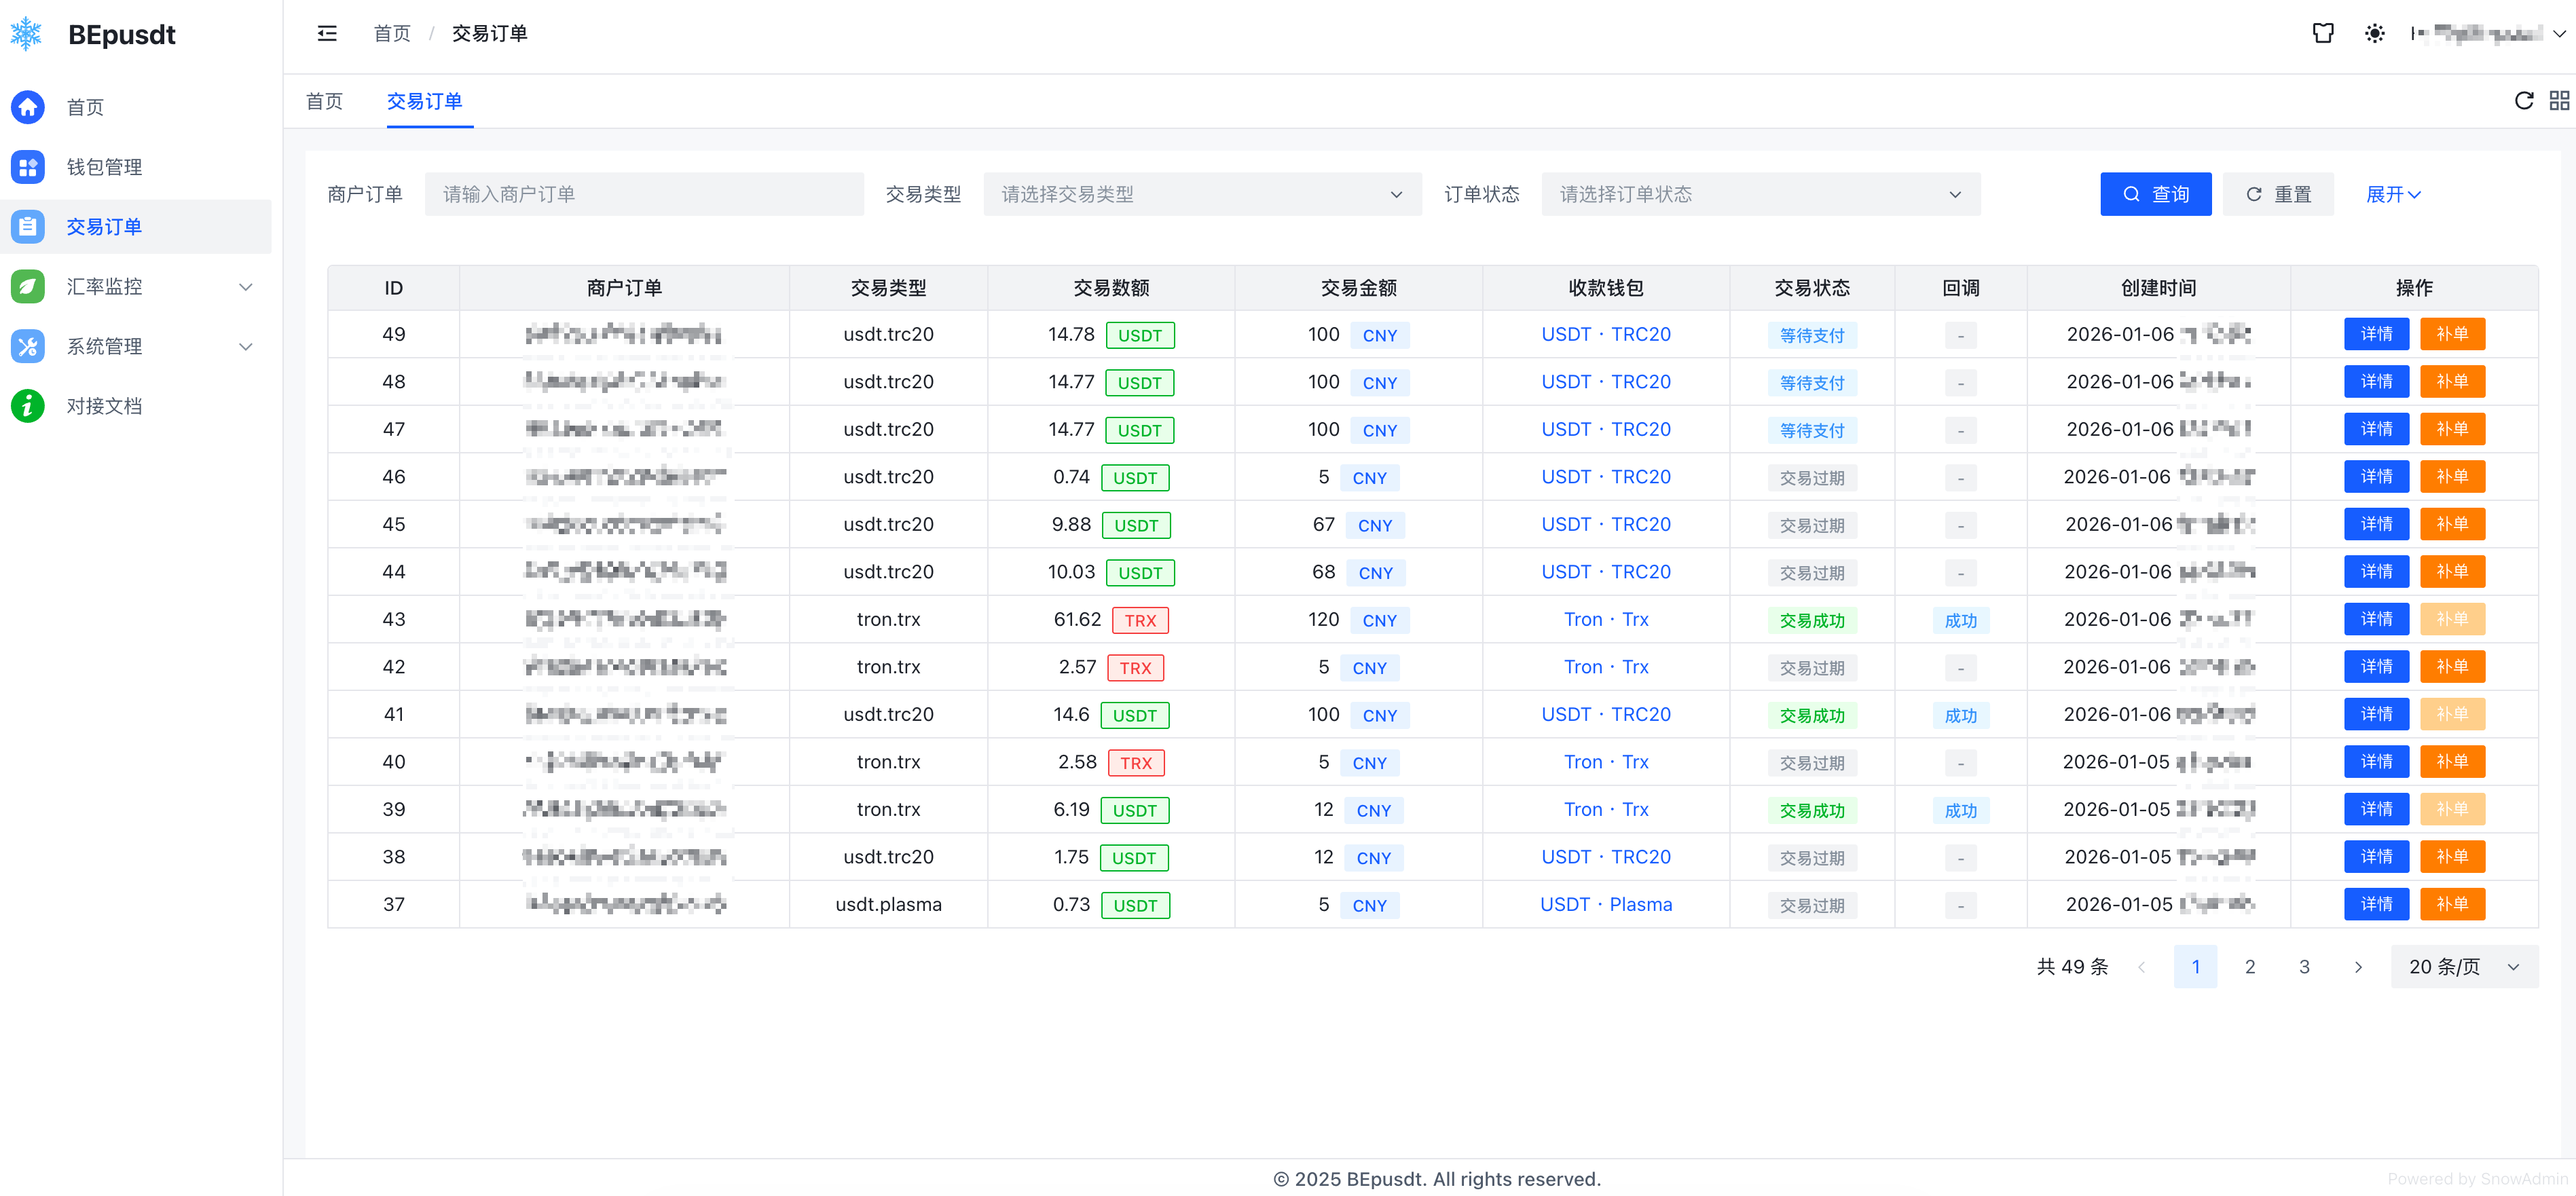Open the exchange rate monitor leaf icon

pyautogui.click(x=28, y=287)
